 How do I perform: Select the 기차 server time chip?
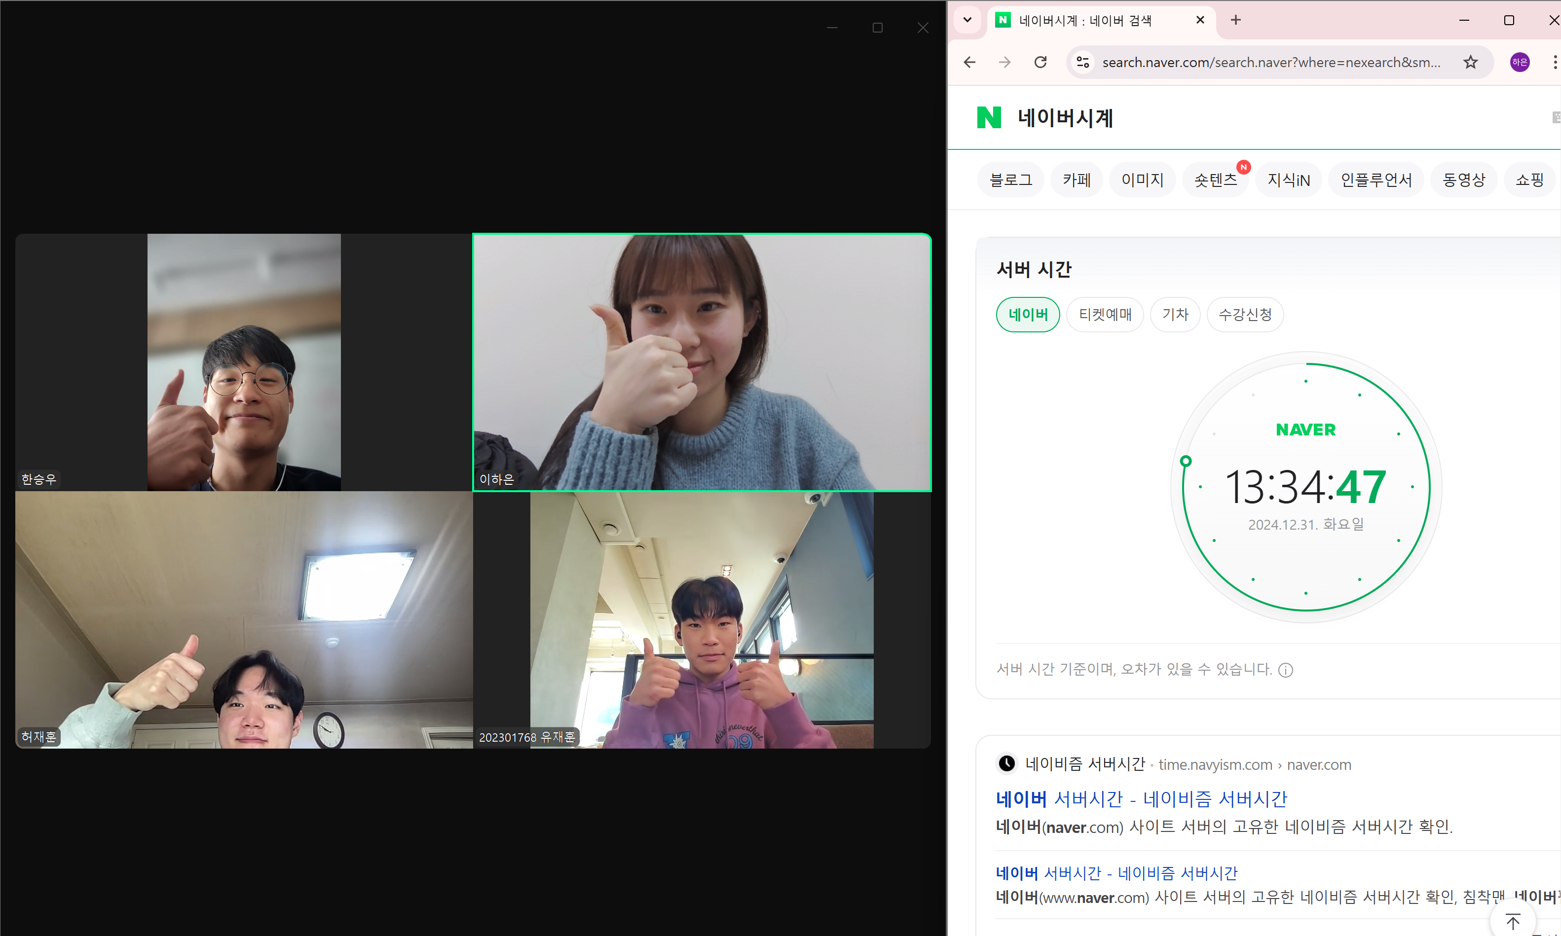point(1175,314)
